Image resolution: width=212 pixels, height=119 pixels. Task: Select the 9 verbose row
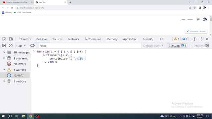(x=15, y=81)
